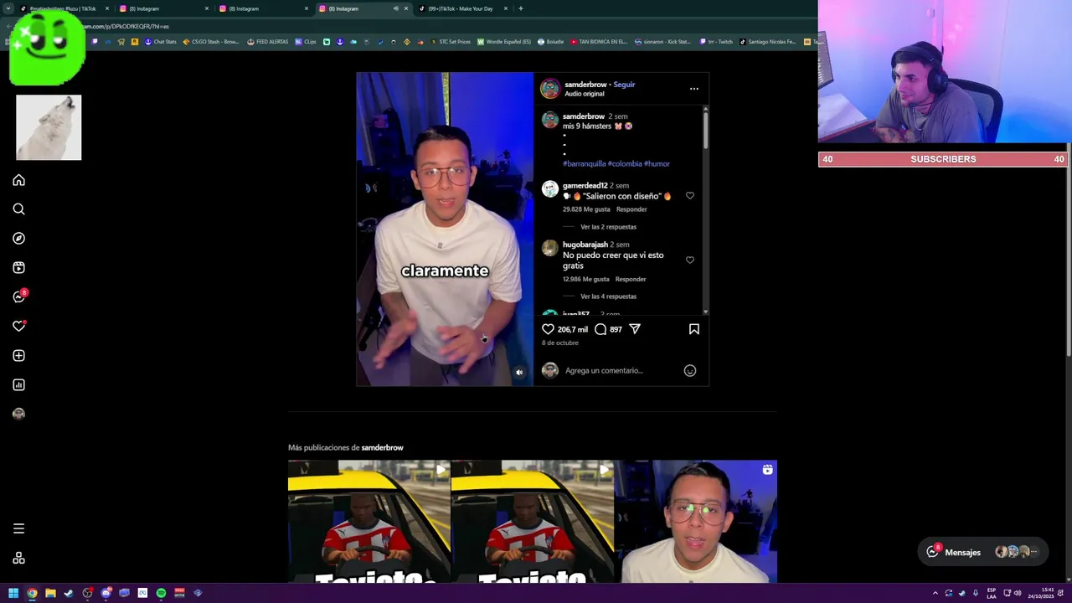The height and width of the screenshot is (603, 1072).
Task: Open the emoji picker in comment box
Action: [x=690, y=370]
